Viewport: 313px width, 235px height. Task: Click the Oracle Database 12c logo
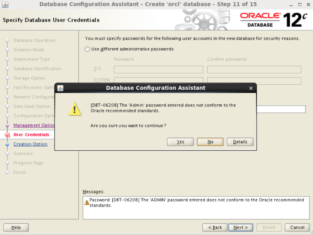click(274, 20)
